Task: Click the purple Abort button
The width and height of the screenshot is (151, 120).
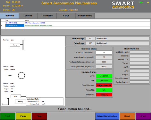Action: [x=143, y=116]
